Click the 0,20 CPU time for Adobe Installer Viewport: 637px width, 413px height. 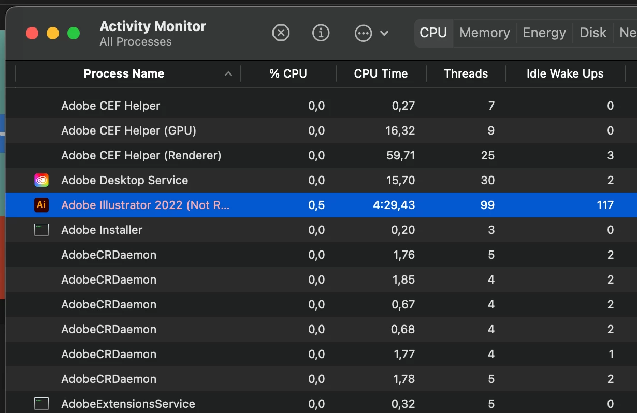403,230
